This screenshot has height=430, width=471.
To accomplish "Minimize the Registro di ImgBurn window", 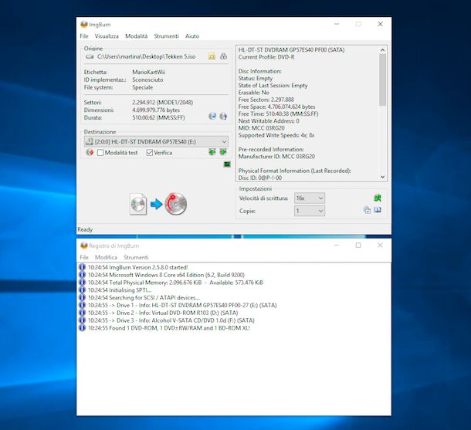I will pos(337,245).
